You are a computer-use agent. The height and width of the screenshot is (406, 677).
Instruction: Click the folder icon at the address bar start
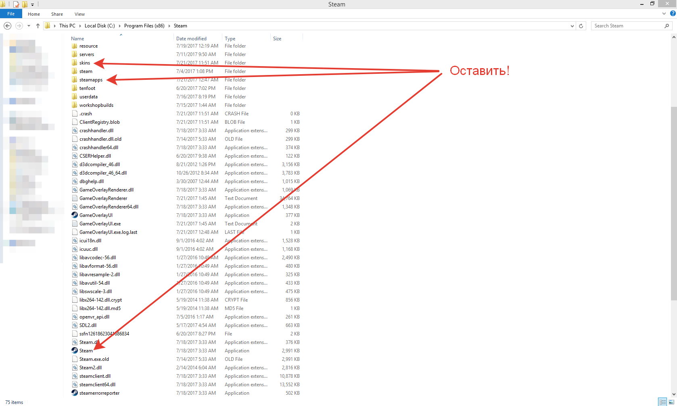click(48, 26)
